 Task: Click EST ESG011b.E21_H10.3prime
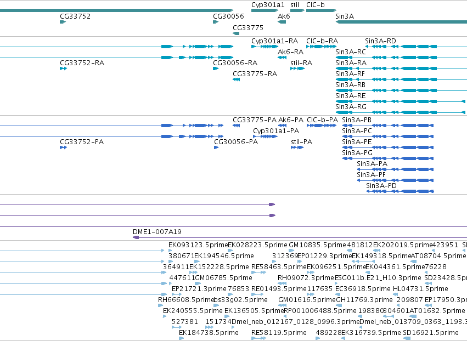(x=378, y=277)
